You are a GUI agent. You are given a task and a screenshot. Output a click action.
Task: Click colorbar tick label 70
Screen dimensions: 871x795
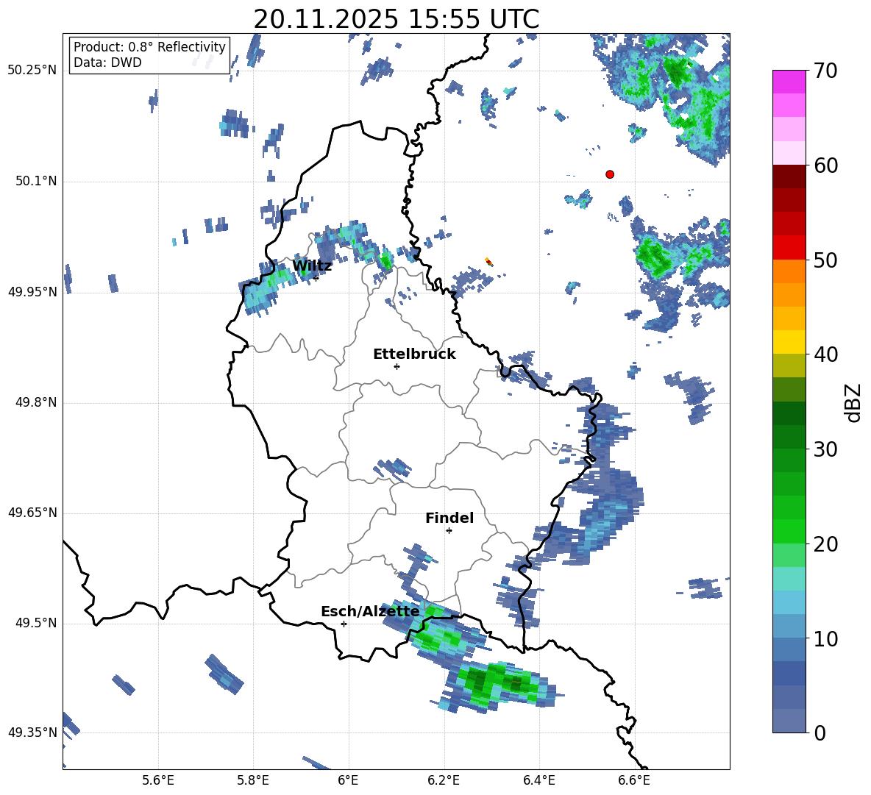[825, 71]
